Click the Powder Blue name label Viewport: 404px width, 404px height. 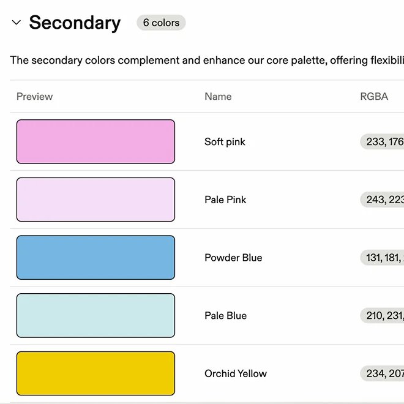pos(233,258)
